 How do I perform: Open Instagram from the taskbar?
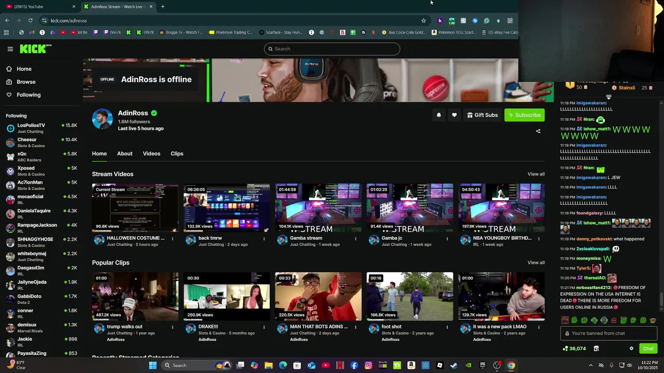368,365
